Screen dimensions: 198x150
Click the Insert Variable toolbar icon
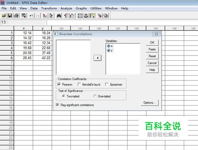(x=72, y=16)
